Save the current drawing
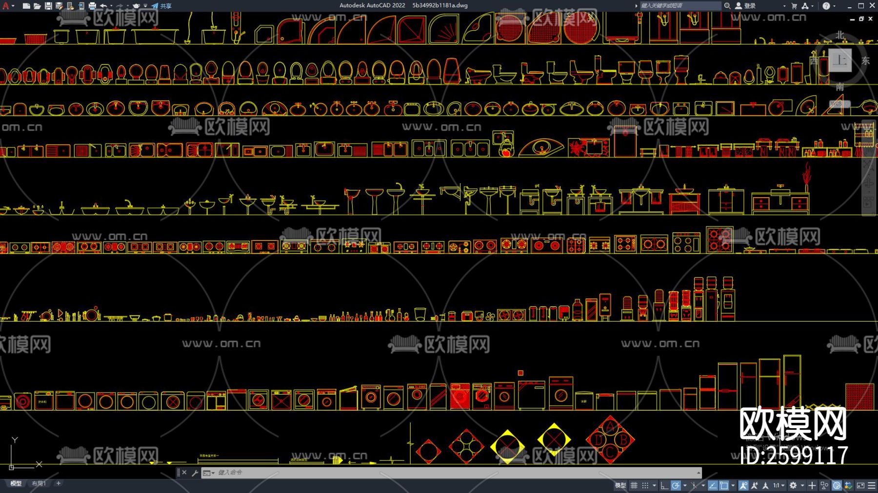 [48, 6]
